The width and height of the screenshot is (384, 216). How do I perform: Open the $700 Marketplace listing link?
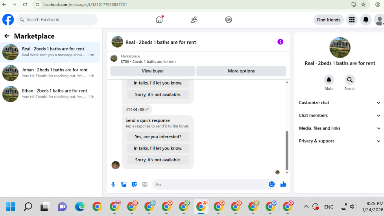click(x=148, y=62)
